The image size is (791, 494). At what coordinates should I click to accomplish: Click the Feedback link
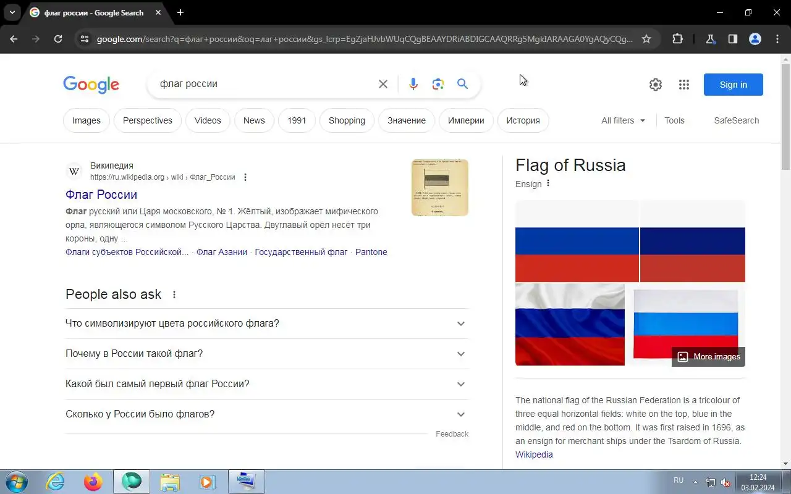point(452,434)
